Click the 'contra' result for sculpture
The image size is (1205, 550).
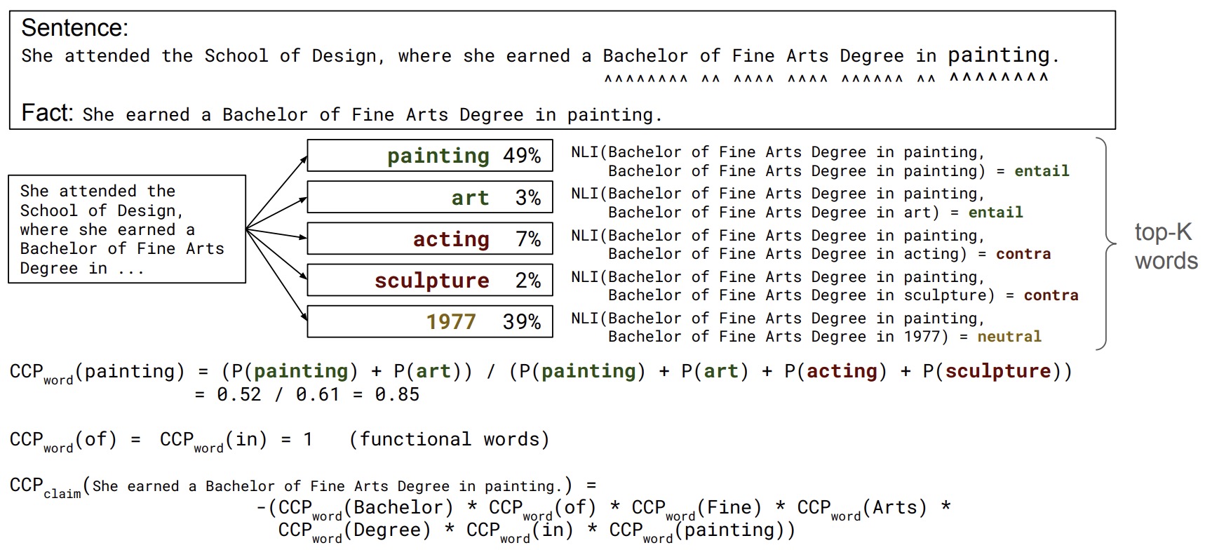[x=1051, y=295]
